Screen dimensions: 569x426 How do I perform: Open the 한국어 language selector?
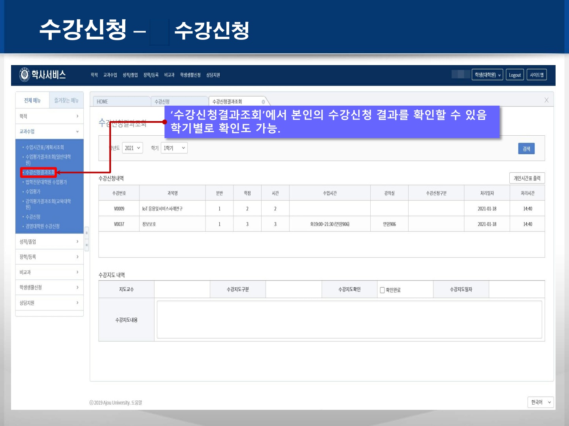540,402
